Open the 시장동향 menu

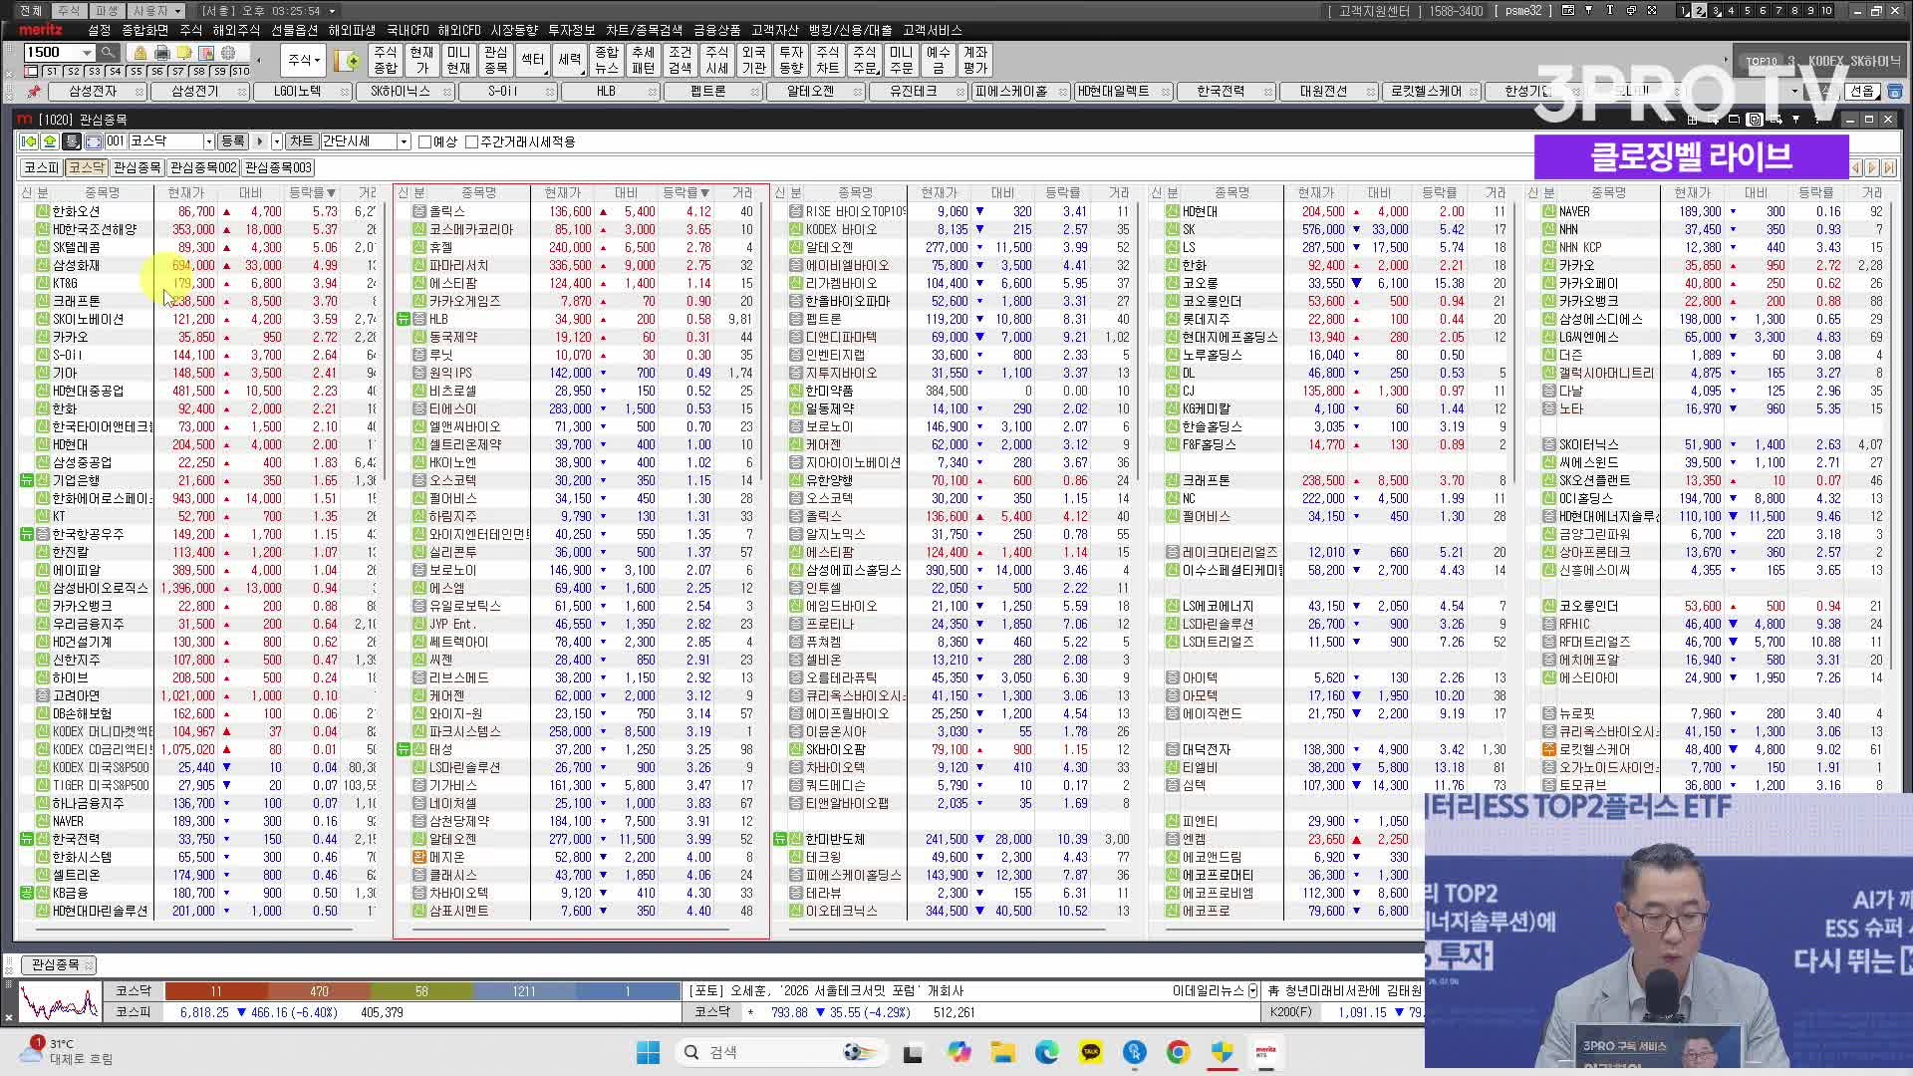coord(514,31)
